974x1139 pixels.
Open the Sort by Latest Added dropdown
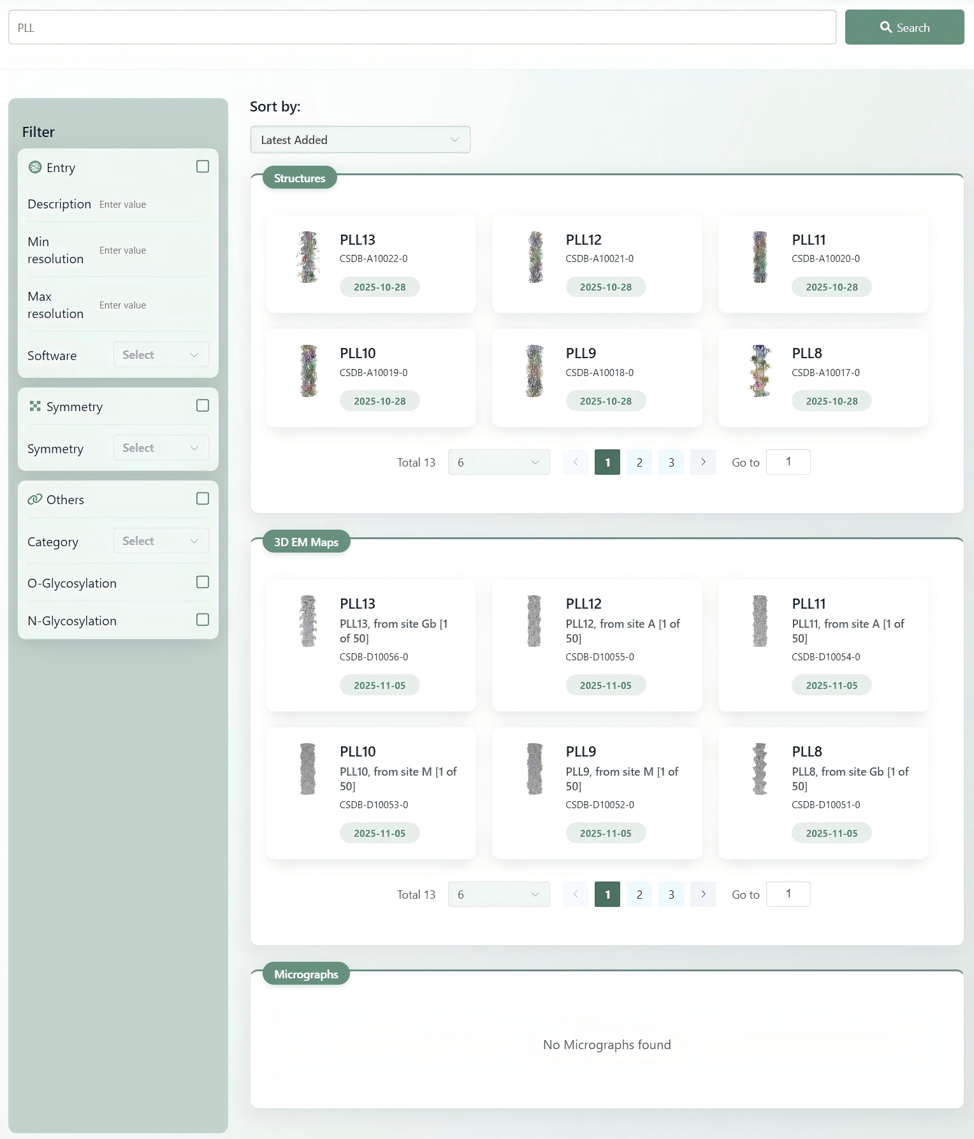tap(360, 140)
